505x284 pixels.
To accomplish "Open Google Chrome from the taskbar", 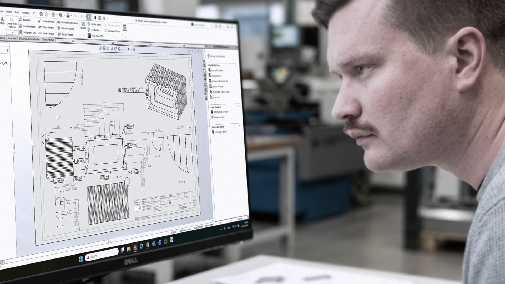I will [x=148, y=245].
